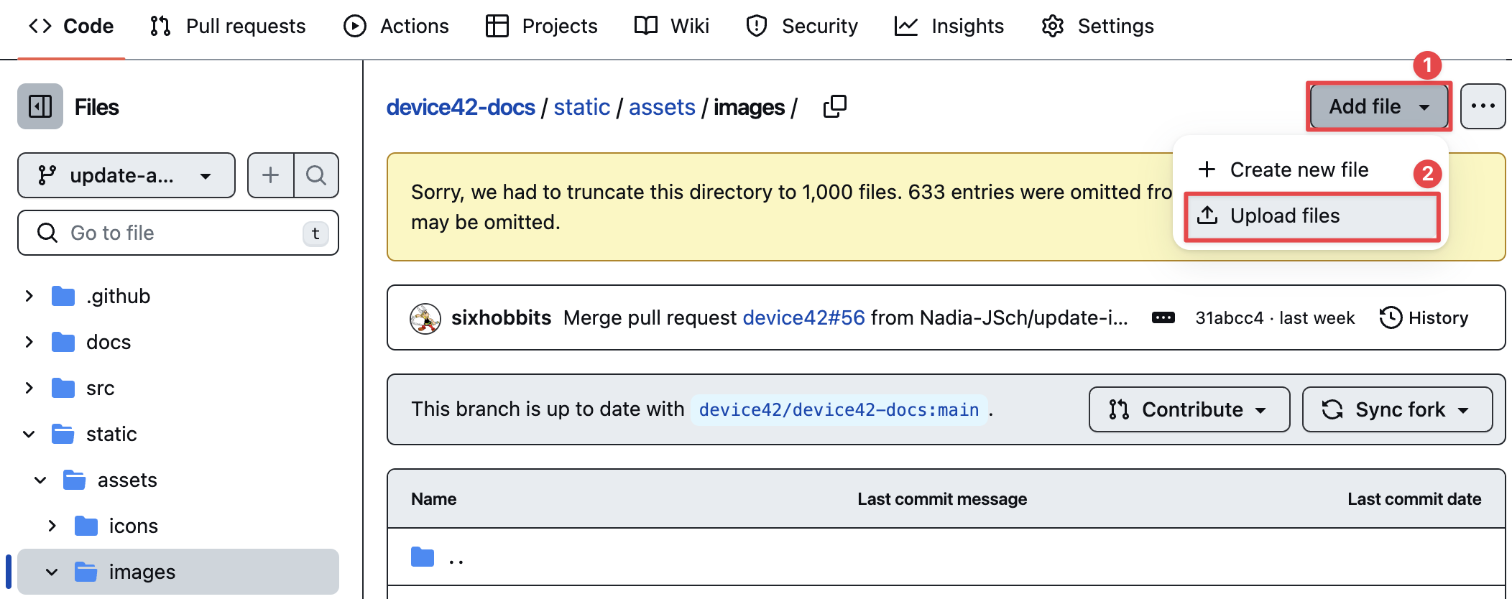The height and width of the screenshot is (599, 1512).
Task: Open the device42#56 pull request link
Action: click(803, 317)
